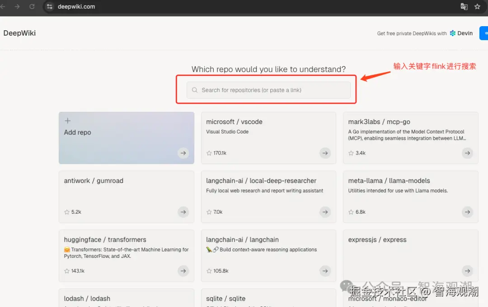Screen dimensions: 488x307
Task: Click the plus icon on Add repo
Action: click(67, 121)
